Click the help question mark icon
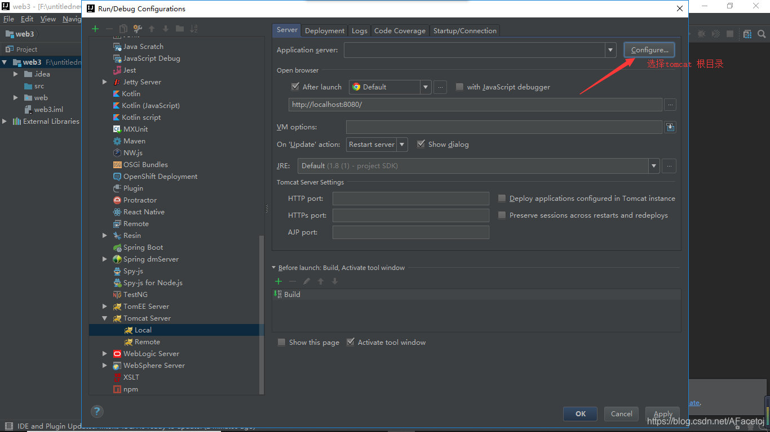The width and height of the screenshot is (770, 432). [97, 411]
